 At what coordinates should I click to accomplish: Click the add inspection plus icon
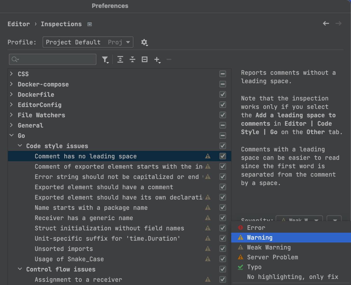click(157, 60)
